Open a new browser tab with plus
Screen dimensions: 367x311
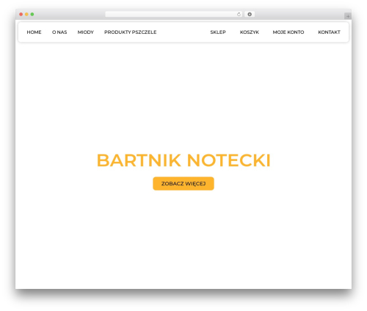pyautogui.click(x=348, y=16)
